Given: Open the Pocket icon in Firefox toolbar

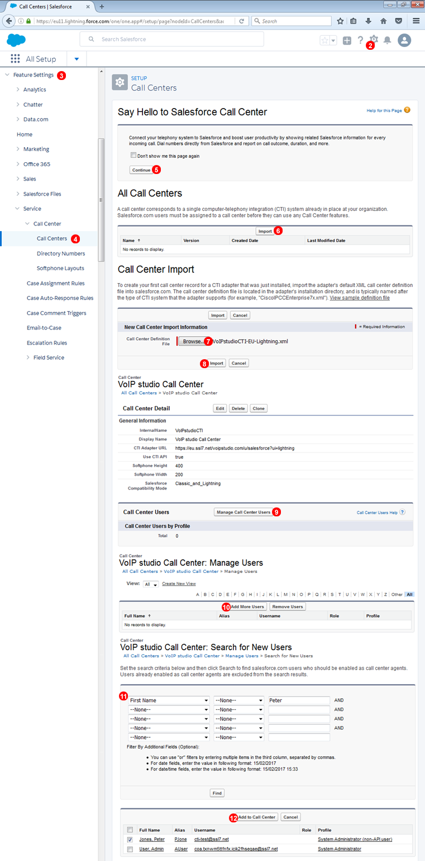Looking at the screenshot, I should tap(398, 21).
